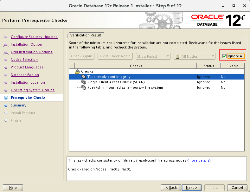The image size is (250, 192).
Task: Select Single Client Access Name (SCAN) row
Action: pyautogui.click(x=157, y=82)
